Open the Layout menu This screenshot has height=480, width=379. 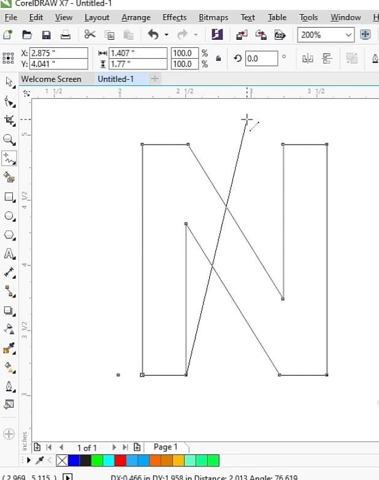click(x=97, y=17)
